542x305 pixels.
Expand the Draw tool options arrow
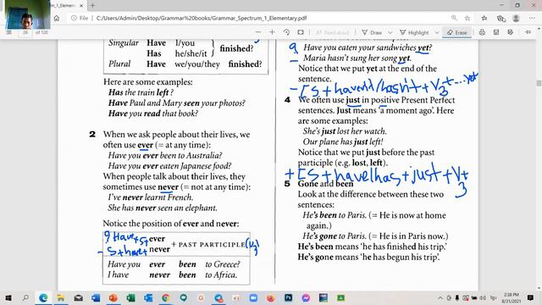[390, 32]
